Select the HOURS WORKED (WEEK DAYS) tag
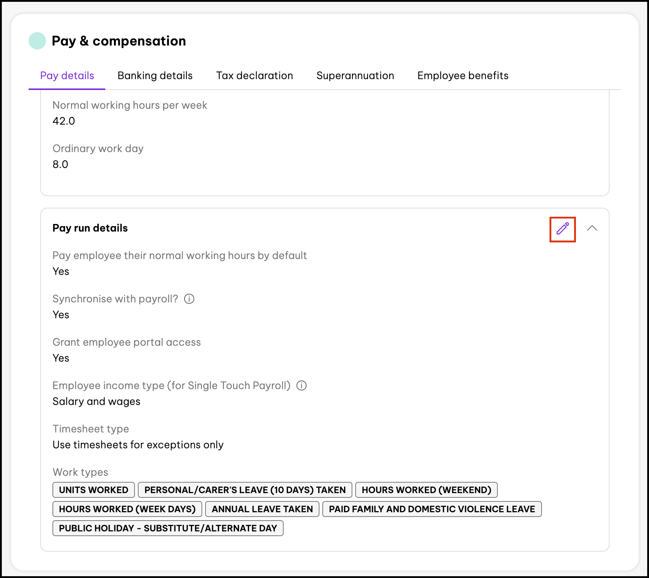The height and width of the screenshot is (578, 649). click(127, 509)
